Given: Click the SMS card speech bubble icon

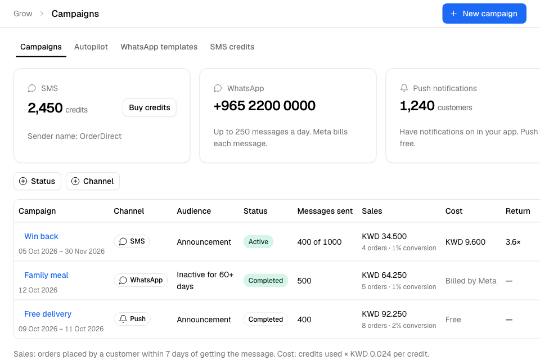Looking at the screenshot, I should click(x=31, y=88).
